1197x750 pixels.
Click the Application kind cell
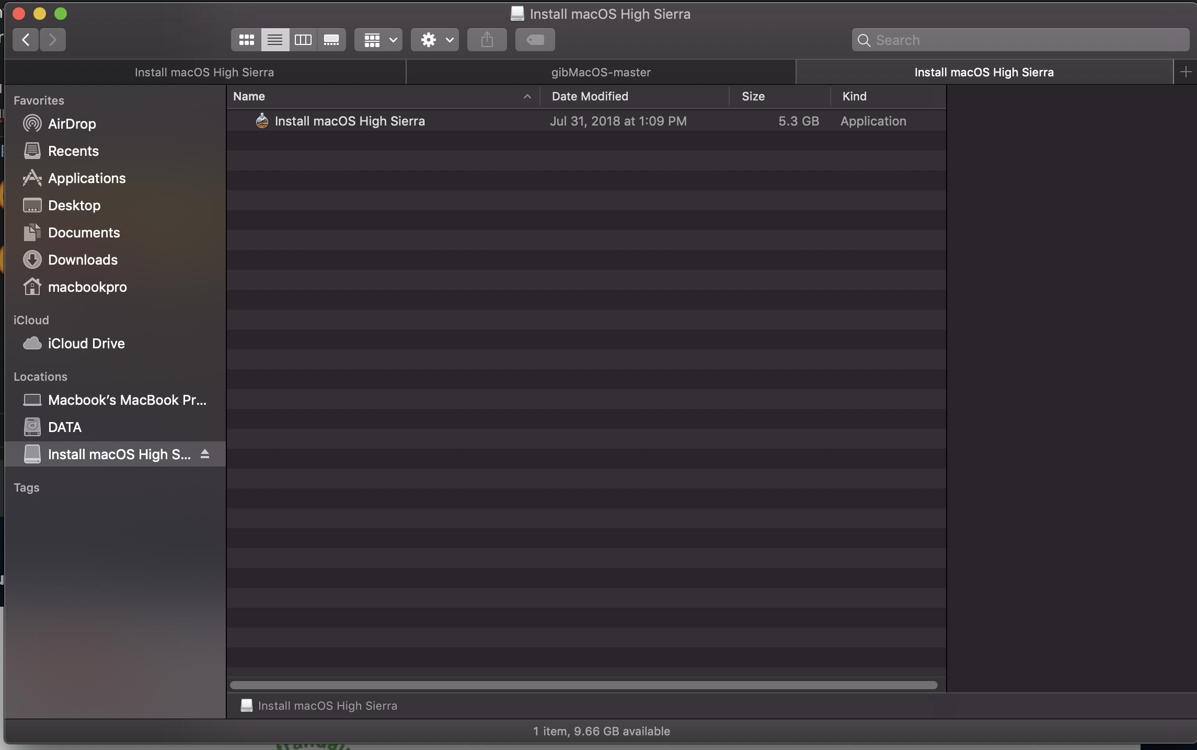(873, 121)
